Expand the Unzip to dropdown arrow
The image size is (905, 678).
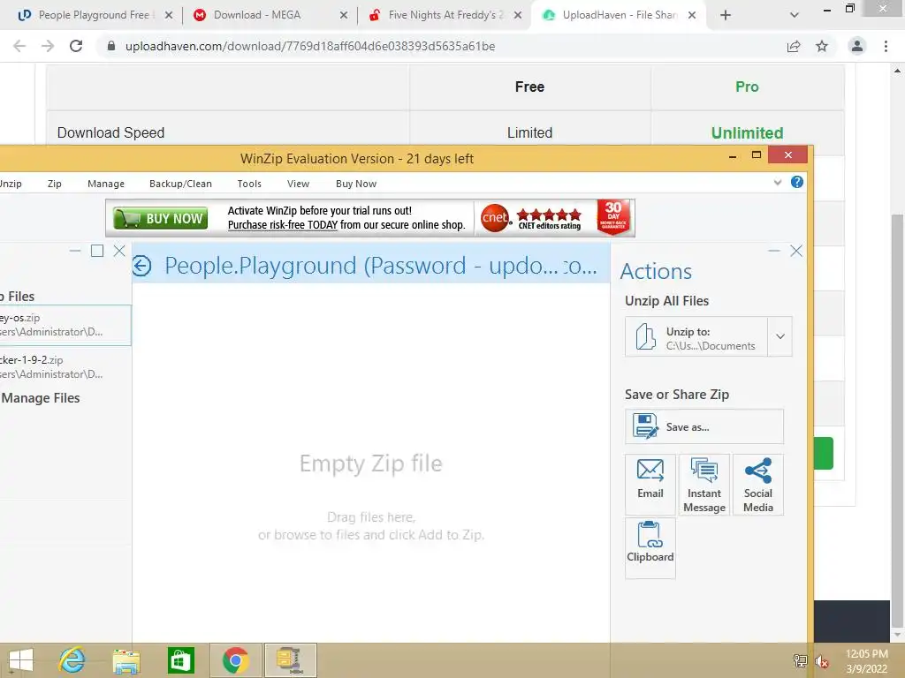(780, 336)
